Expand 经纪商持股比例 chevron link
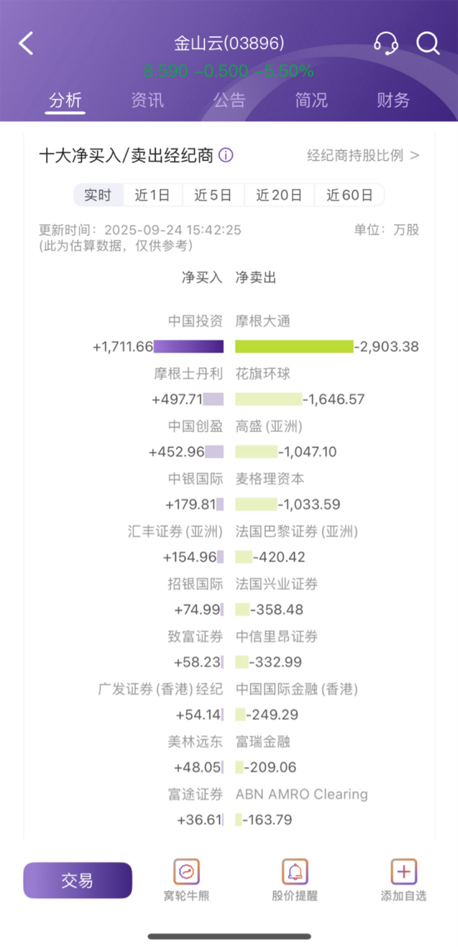The width and height of the screenshot is (458, 949). point(363,155)
